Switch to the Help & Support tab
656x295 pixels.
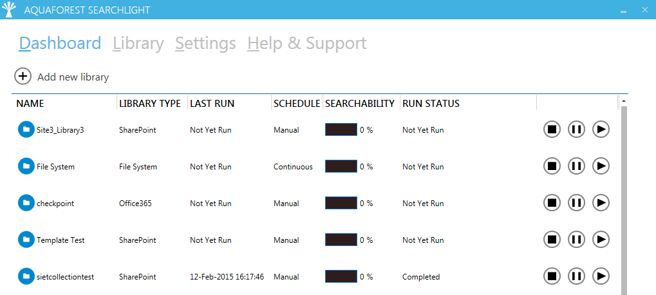coord(306,44)
